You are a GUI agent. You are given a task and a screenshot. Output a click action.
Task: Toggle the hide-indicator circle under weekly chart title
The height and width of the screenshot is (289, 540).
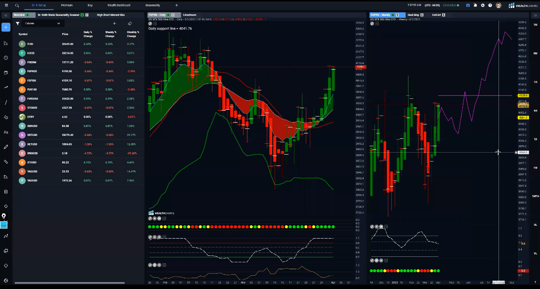click(x=373, y=24)
